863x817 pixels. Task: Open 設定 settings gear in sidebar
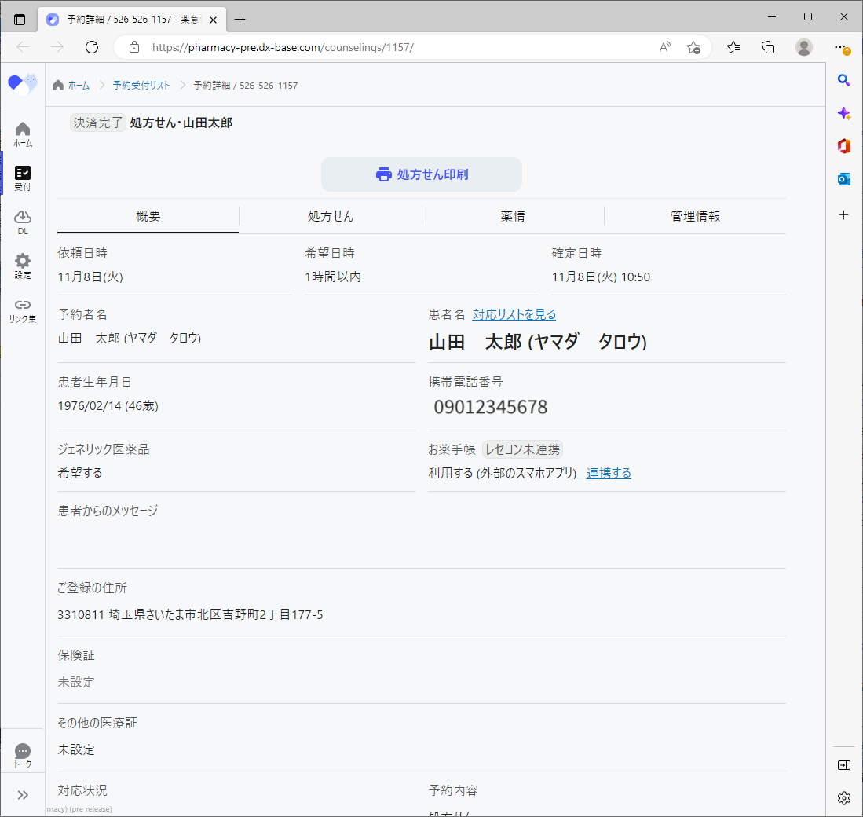(23, 266)
